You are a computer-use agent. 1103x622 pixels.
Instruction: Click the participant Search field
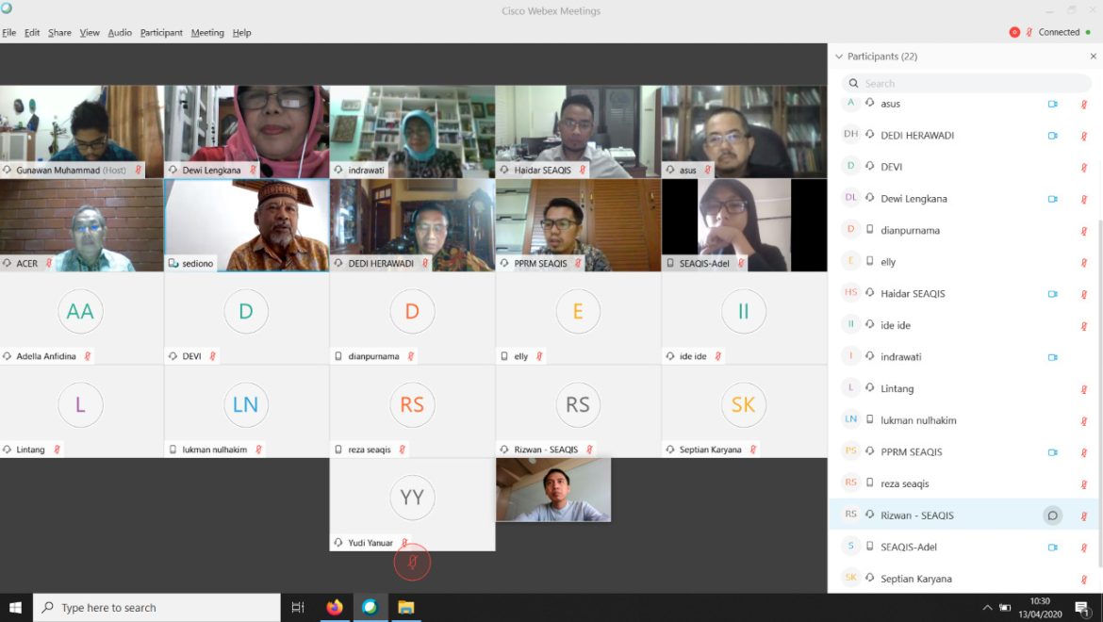(966, 83)
